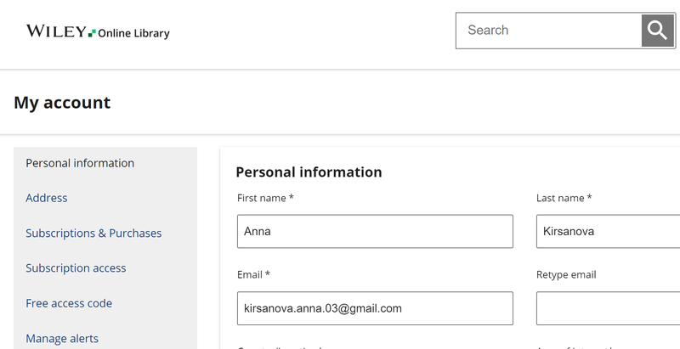Go to the Address section
680x349 pixels.
(x=47, y=198)
